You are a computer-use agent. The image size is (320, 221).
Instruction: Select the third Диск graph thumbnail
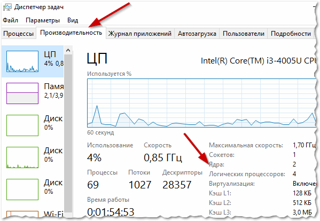tap(22, 190)
